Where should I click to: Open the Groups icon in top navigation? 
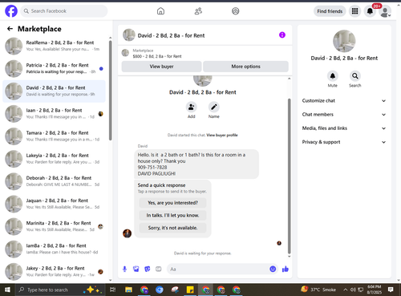pos(236,11)
